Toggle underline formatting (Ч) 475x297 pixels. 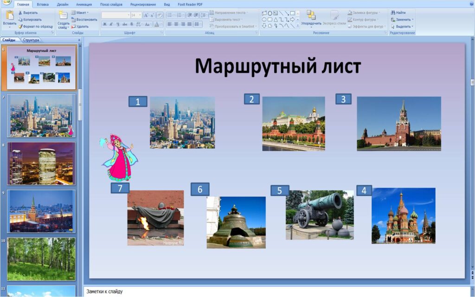coord(118,24)
